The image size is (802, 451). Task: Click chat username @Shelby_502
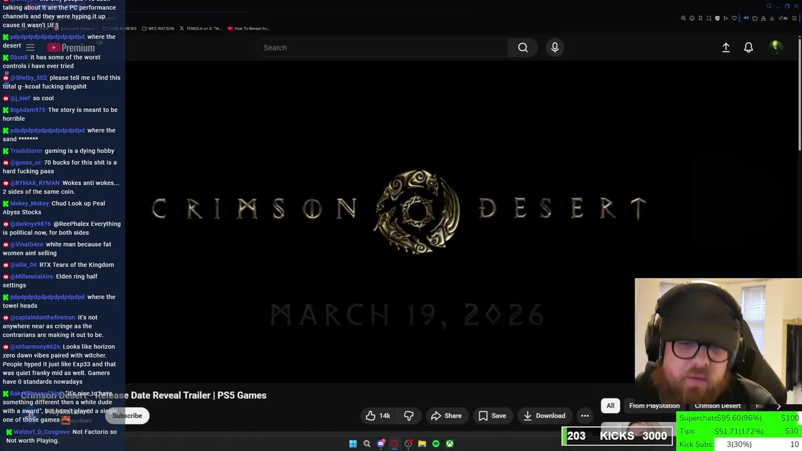(28, 78)
